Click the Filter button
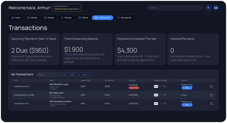Screen dimensions: 227x123 point(73,75)
